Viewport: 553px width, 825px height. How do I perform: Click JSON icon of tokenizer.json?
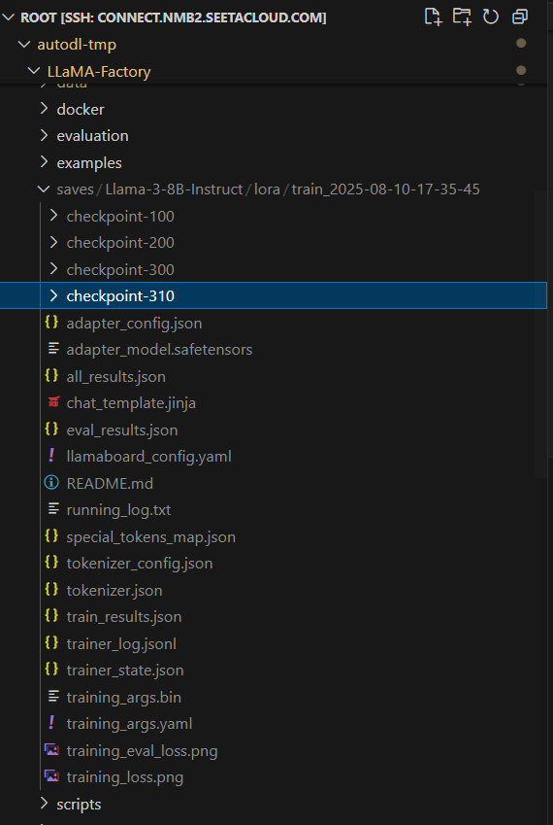(51, 590)
